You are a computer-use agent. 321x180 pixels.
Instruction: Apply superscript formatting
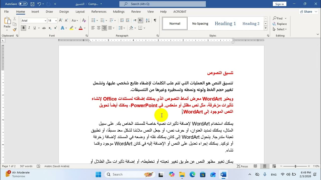(55, 28)
